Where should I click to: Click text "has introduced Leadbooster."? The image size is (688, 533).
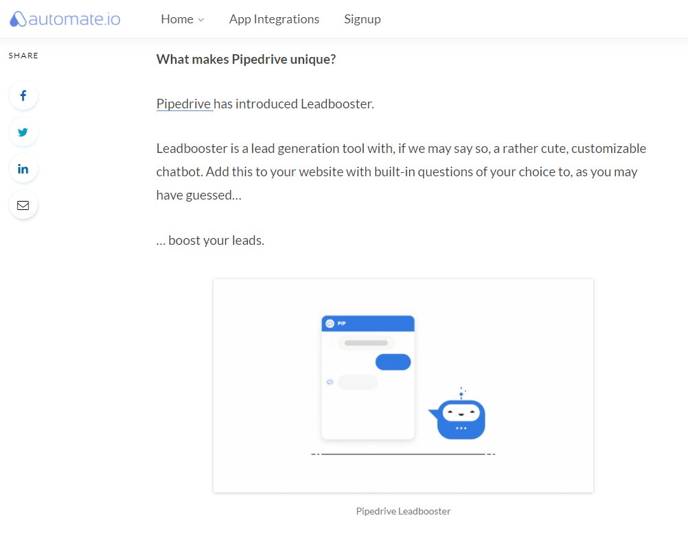click(x=294, y=104)
